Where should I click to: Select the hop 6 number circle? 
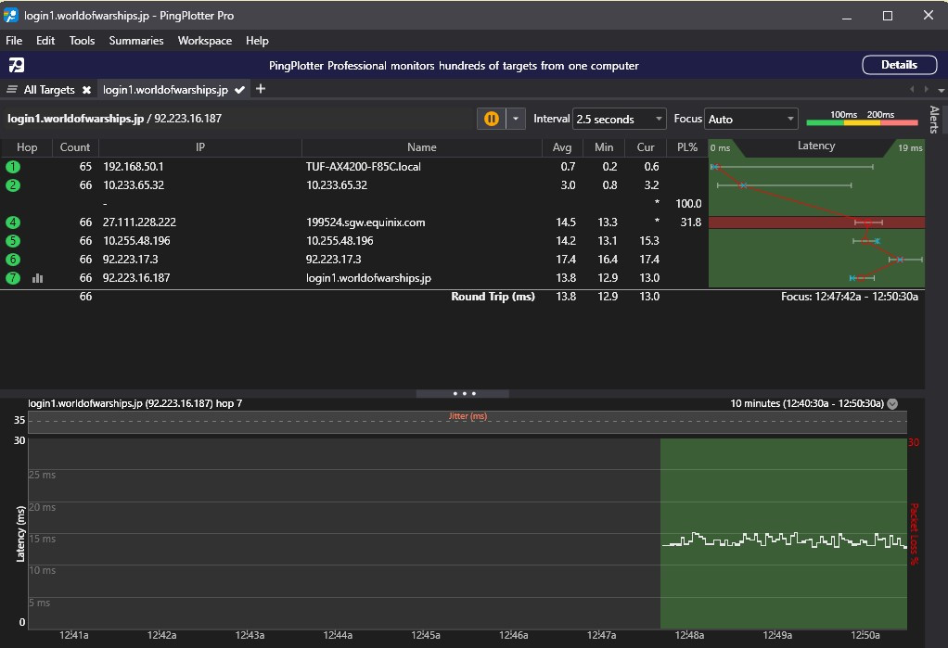tap(13, 260)
